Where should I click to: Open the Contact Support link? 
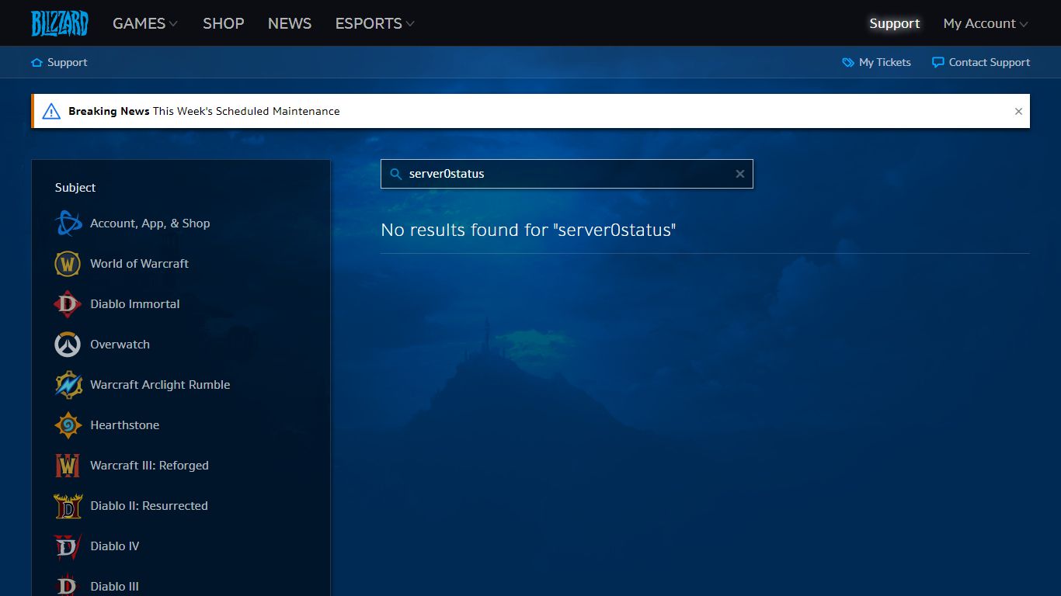(990, 62)
